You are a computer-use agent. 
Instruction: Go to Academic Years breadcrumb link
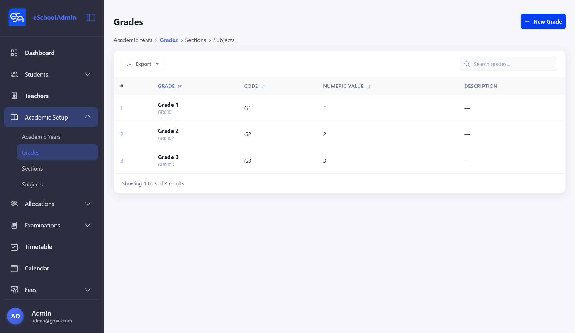pos(133,40)
